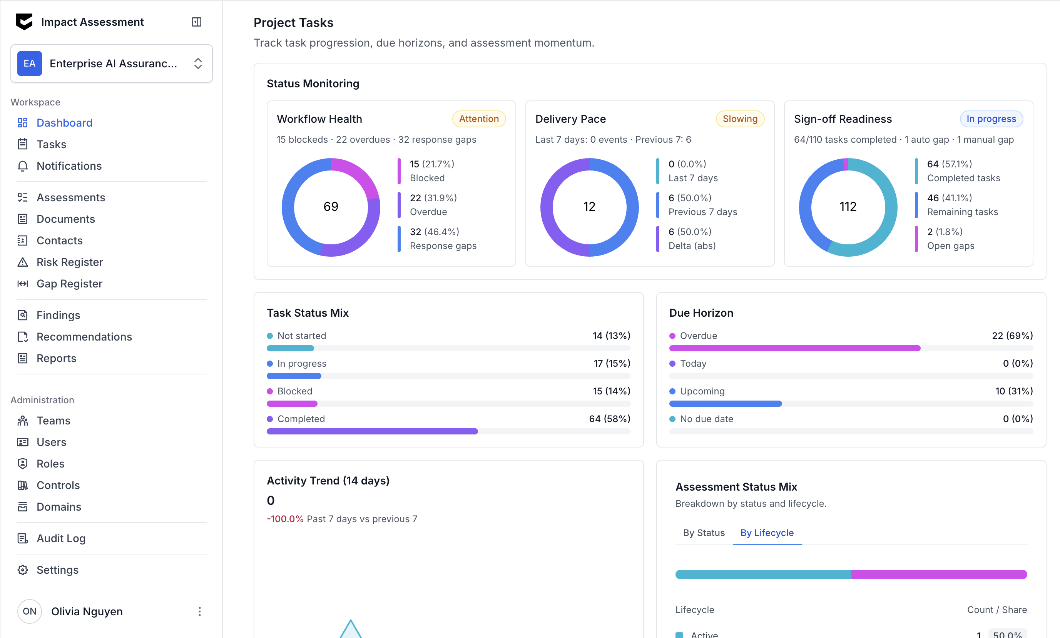Viewport: 1060px width, 638px height.
Task: Click the Findings magnifier document icon
Action: click(x=23, y=315)
